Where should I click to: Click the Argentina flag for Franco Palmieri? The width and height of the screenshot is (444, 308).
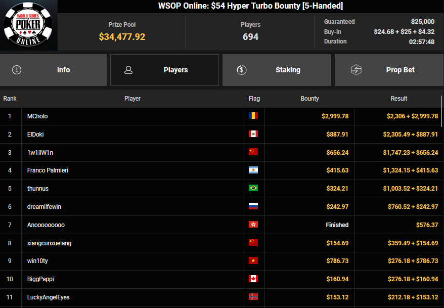tap(253, 170)
